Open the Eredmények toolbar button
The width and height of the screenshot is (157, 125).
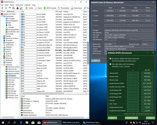tap(76, 8)
